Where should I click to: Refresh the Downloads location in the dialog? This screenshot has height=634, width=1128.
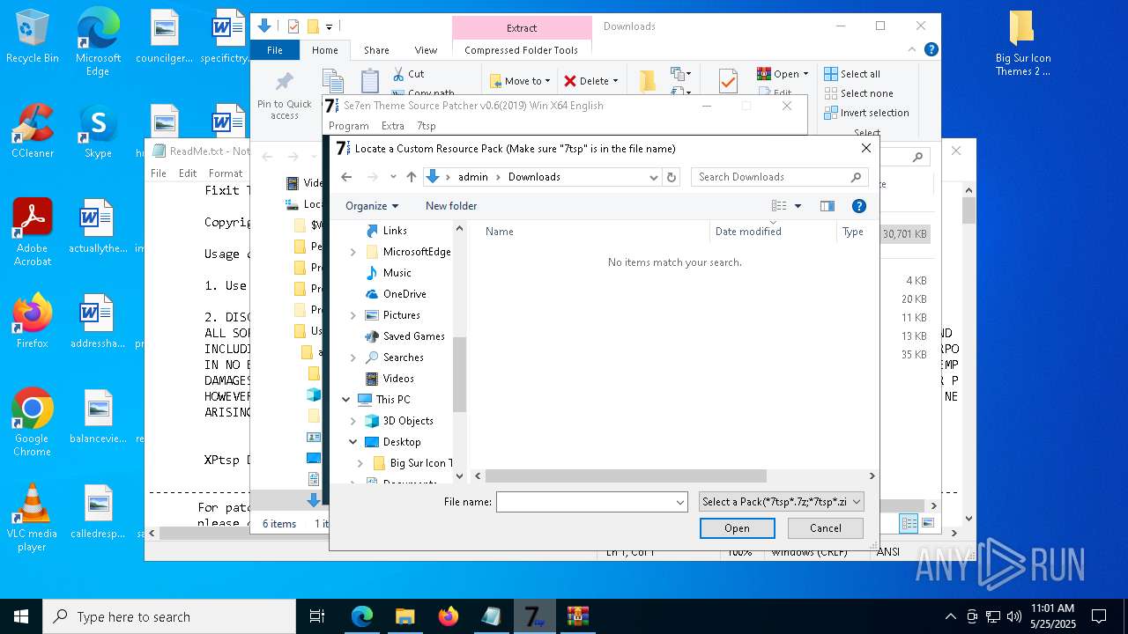click(672, 177)
